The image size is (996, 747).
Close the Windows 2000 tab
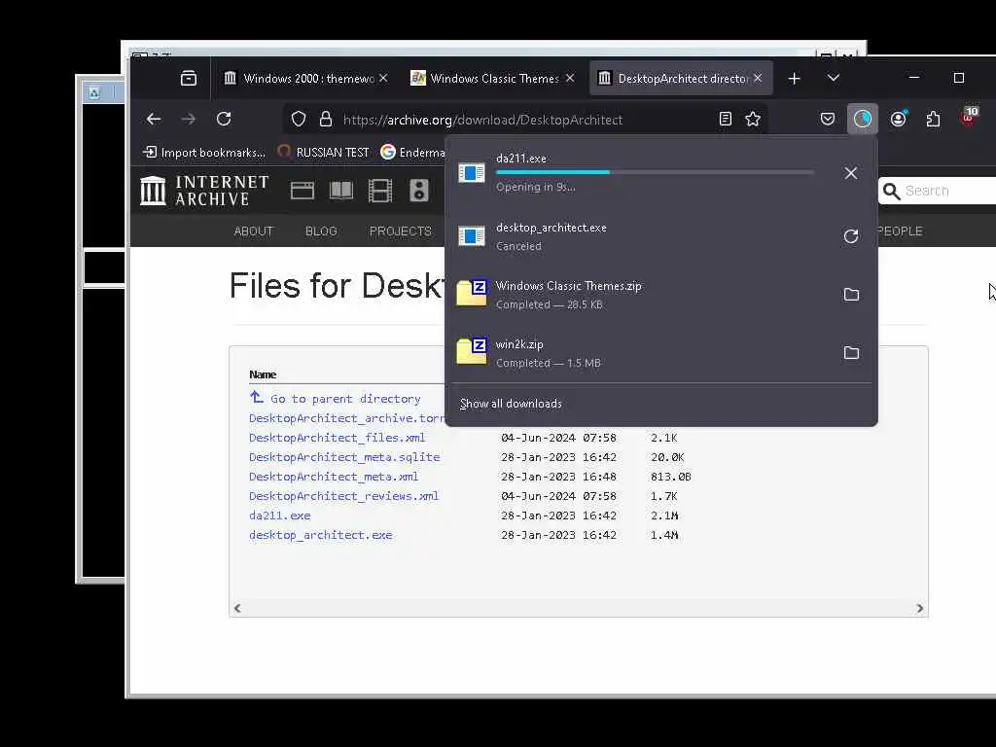coord(383,78)
